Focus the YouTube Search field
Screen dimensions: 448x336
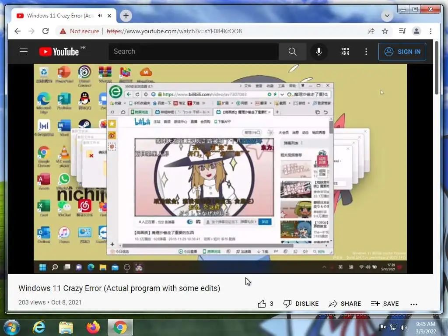pyautogui.click(x=193, y=52)
